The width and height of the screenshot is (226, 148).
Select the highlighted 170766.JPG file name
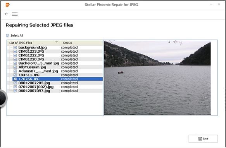29,79
